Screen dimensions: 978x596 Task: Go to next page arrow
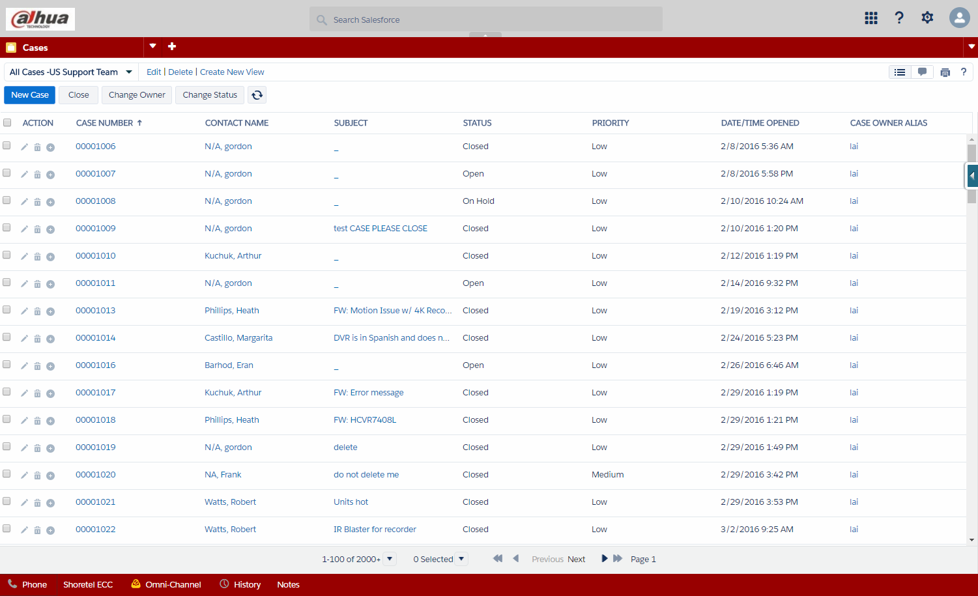604,559
